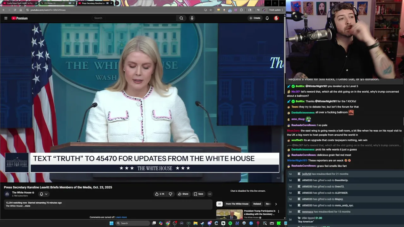Open the browser extensions puzzle icon
Screen dimensions: 404x227
click(241, 10)
